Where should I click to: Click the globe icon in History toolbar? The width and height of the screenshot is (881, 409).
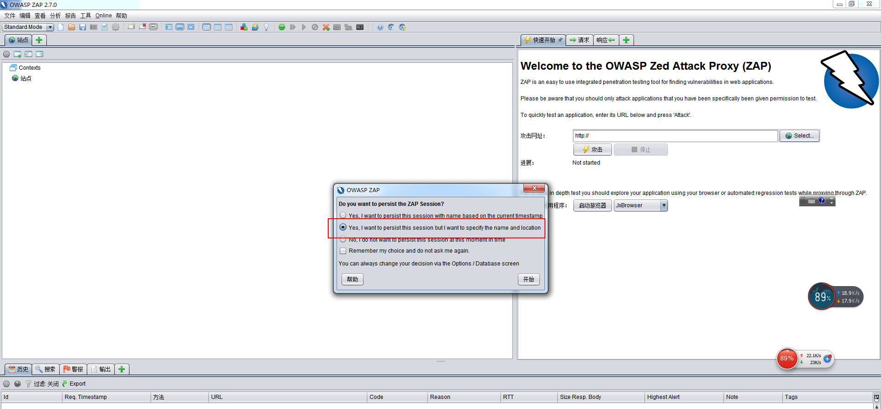tap(17, 384)
